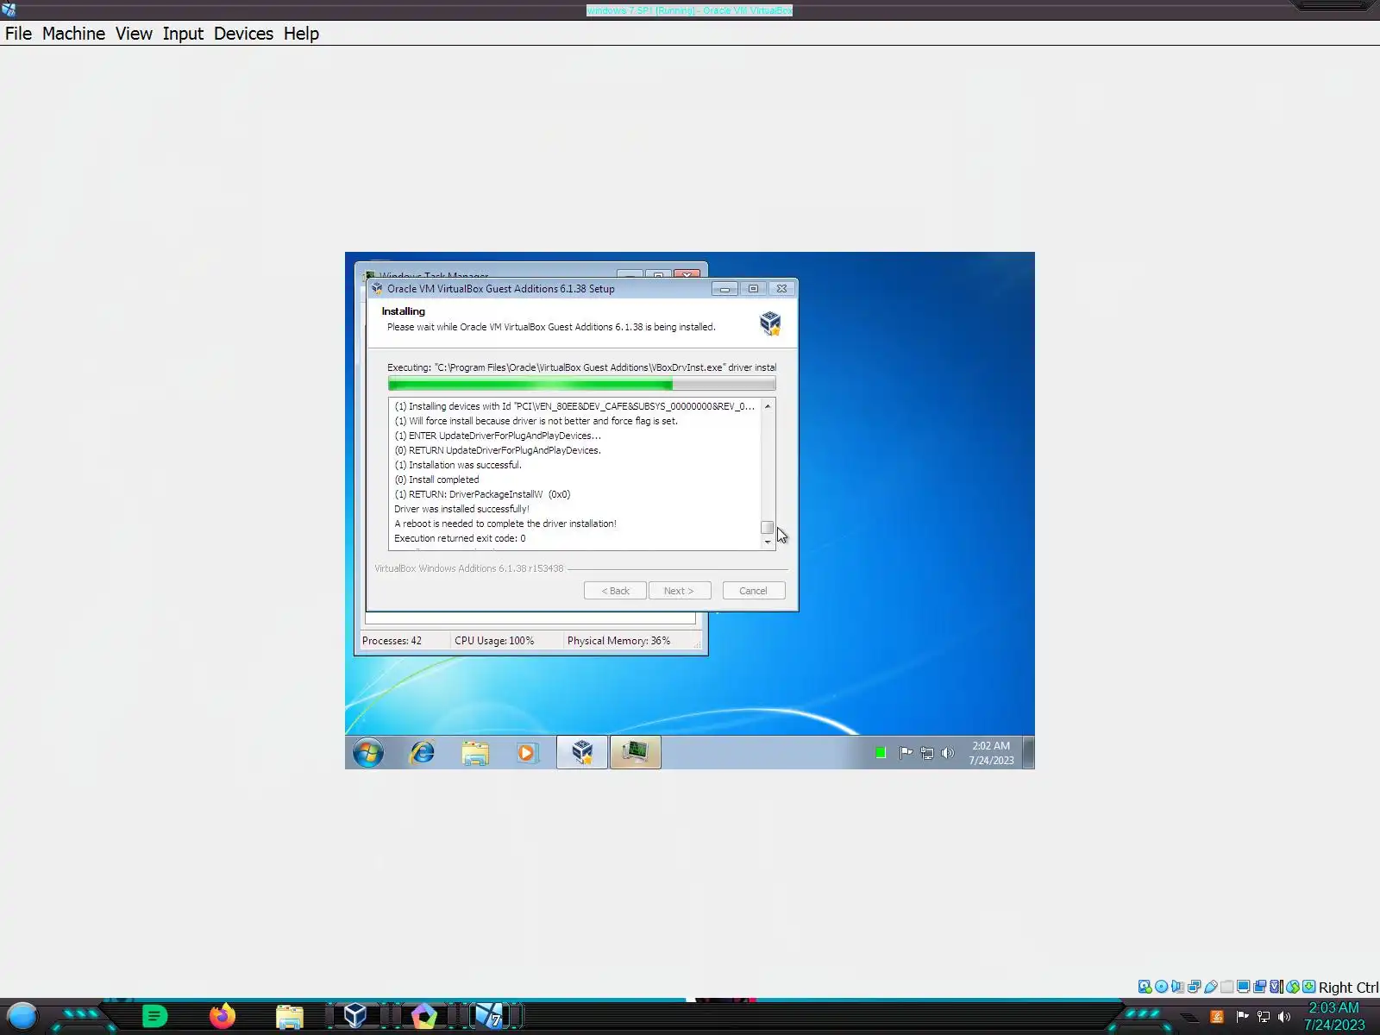Click the < Back button in setup
1380x1035 pixels.
coord(615,591)
